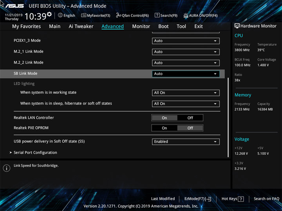Turn Realtek LAN Controller On
282x211 pixels.
[x=164, y=118]
